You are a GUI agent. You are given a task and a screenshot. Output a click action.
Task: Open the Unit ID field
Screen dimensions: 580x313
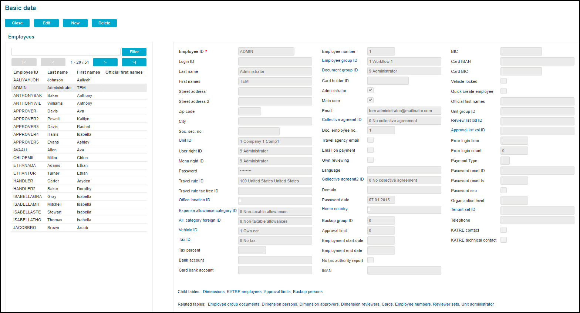click(x=275, y=141)
